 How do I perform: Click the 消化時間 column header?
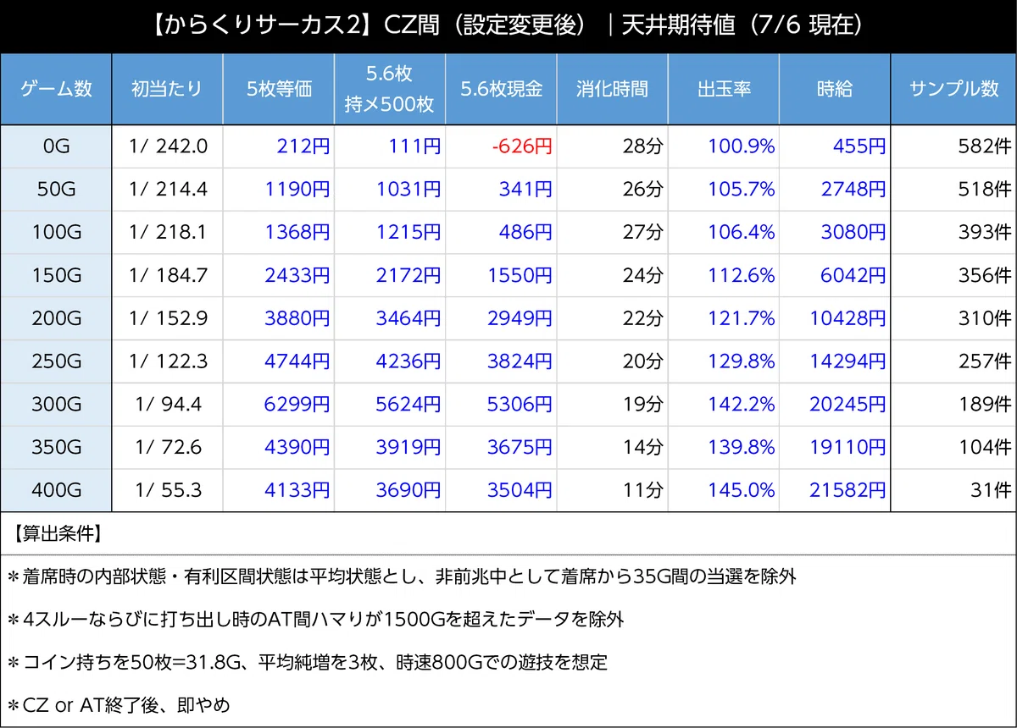tap(612, 89)
